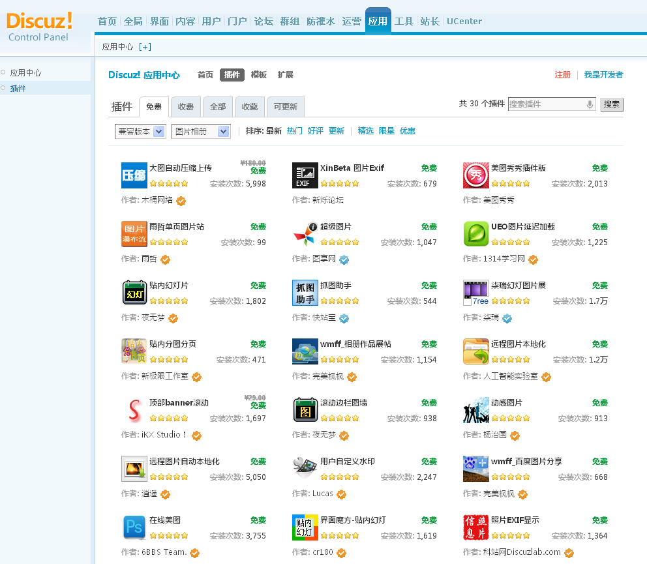Click the Discuz! 应用中心 heading
Screen dimensions: 647x564
pyautogui.click(x=144, y=75)
